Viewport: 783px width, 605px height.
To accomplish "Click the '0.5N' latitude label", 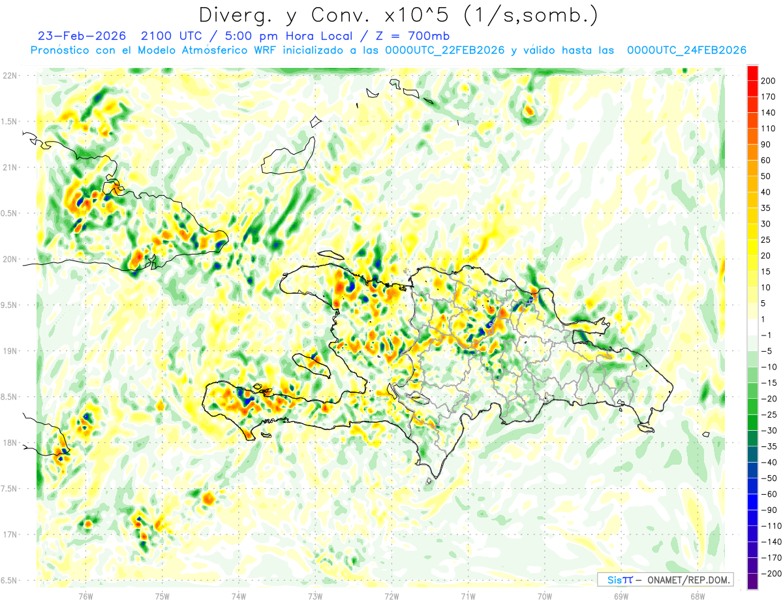I will pos(10,213).
